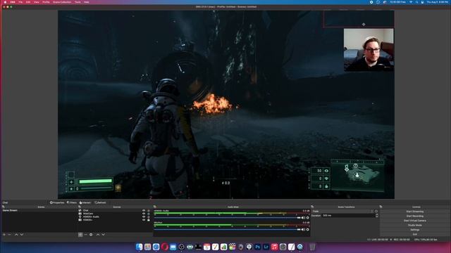Add a new scene with plus icon
Viewport: 451px width, 253px height.
pyautogui.click(x=4, y=235)
